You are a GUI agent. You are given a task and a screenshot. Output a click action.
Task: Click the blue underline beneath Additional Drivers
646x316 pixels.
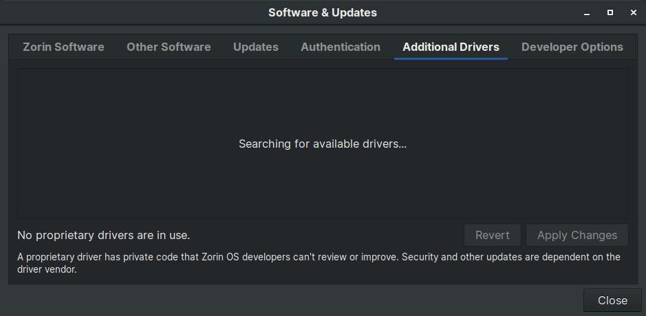pos(451,59)
